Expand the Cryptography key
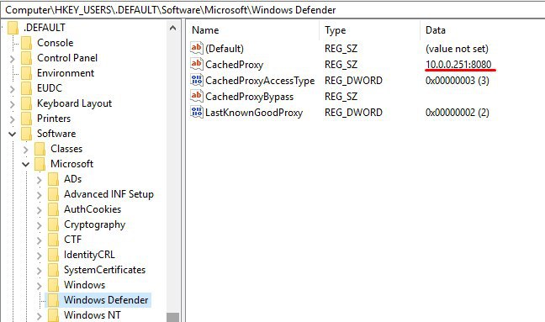Image resolution: width=545 pixels, height=322 pixels. click(x=39, y=225)
